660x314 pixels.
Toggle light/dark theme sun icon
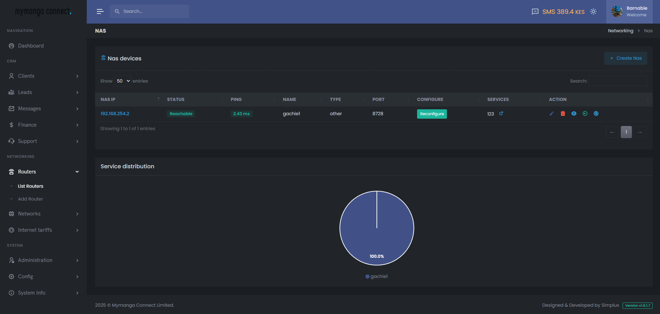593,12
